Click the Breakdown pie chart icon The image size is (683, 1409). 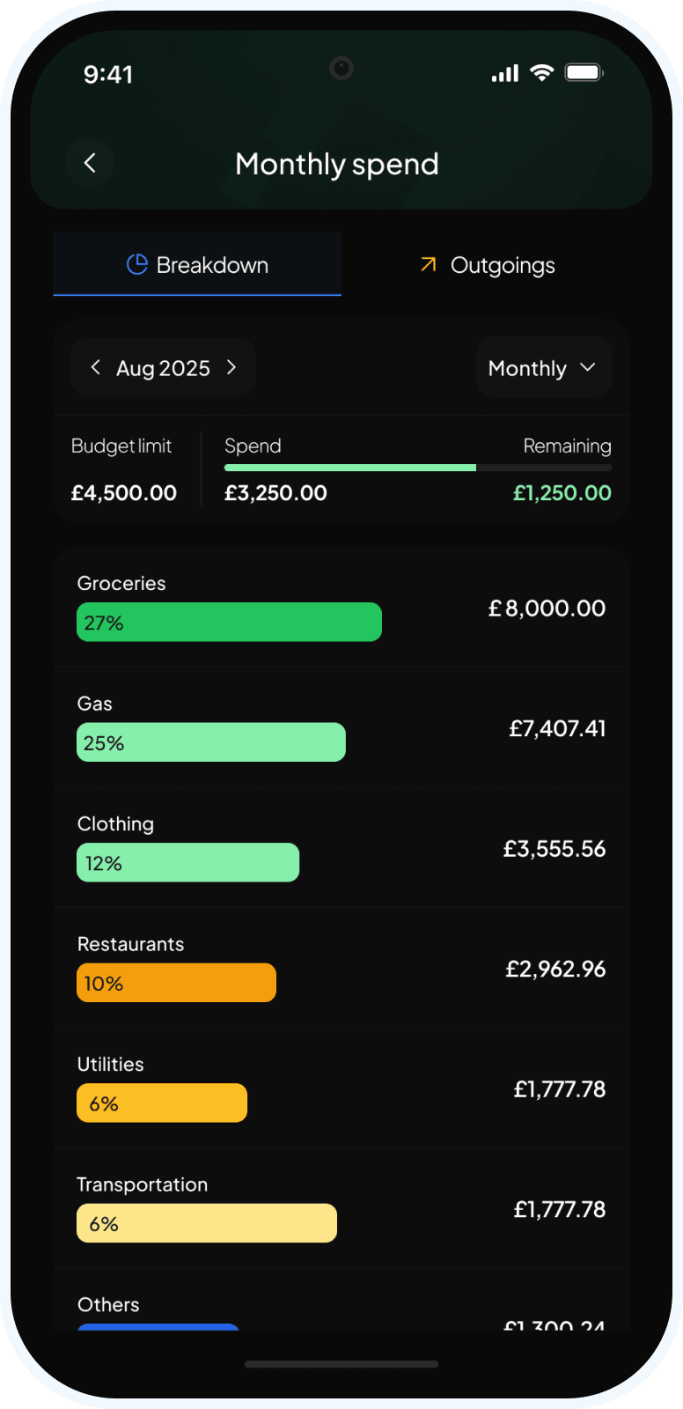[x=136, y=264]
